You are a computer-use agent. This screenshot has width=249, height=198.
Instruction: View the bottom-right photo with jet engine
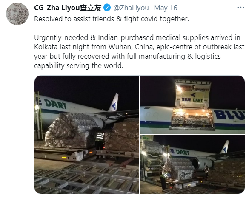(x=192, y=164)
